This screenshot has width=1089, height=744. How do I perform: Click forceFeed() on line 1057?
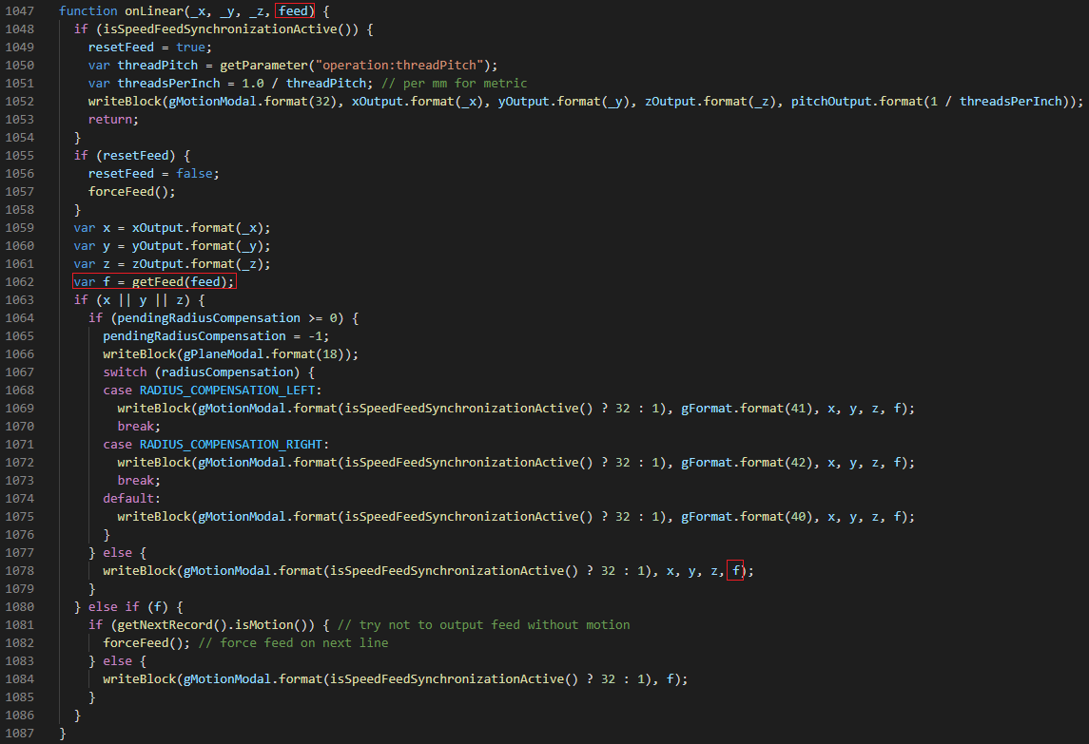coord(128,192)
